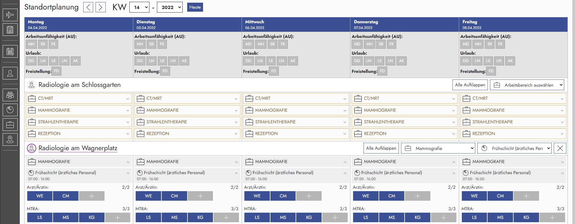
Task: Open the calendar week number dropdown
Action: coord(139,7)
